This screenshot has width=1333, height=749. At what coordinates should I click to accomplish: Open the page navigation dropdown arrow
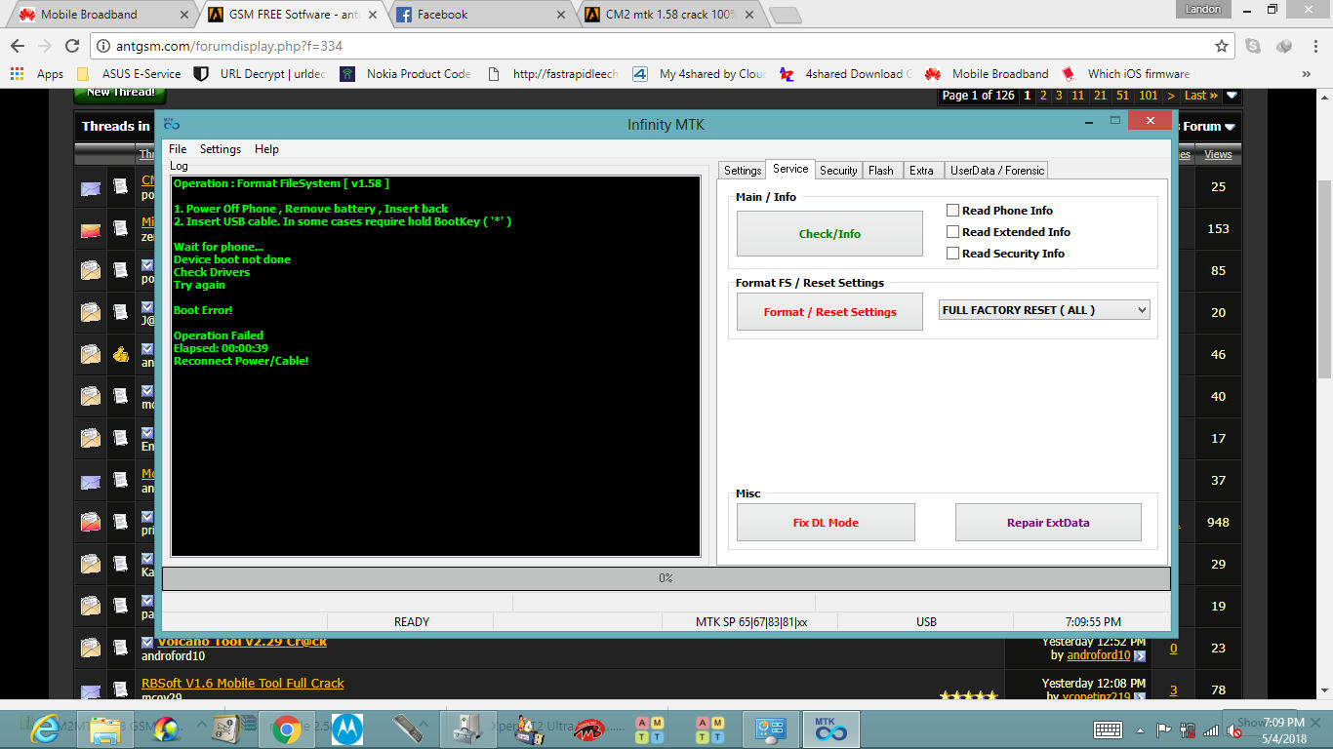pyautogui.click(x=1232, y=96)
